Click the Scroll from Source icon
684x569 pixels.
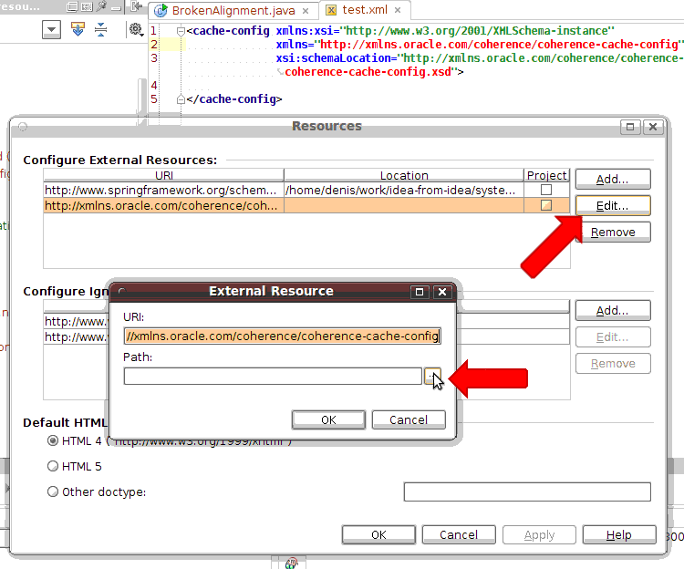pyautogui.click(x=78, y=29)
